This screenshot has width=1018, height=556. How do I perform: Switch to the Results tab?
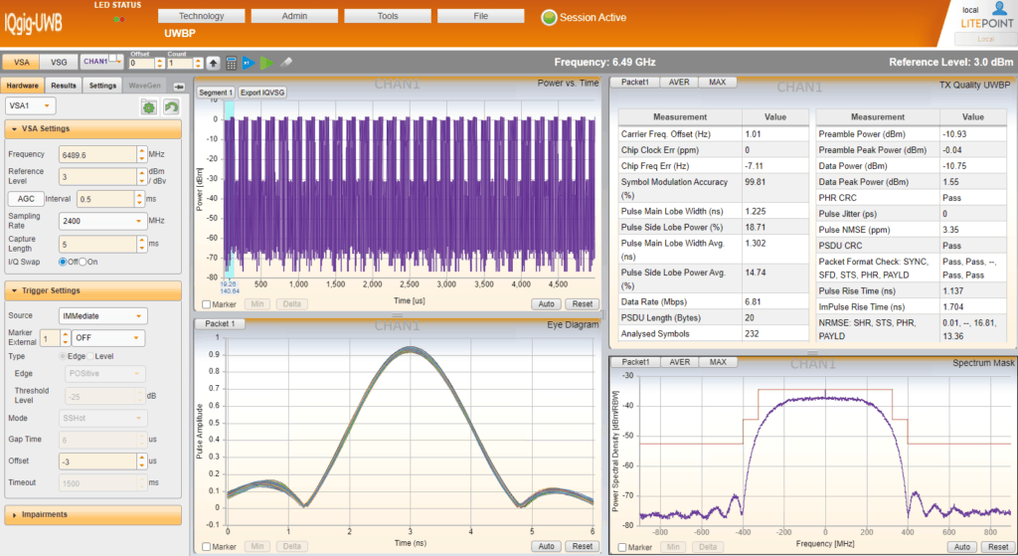point(64,86)
